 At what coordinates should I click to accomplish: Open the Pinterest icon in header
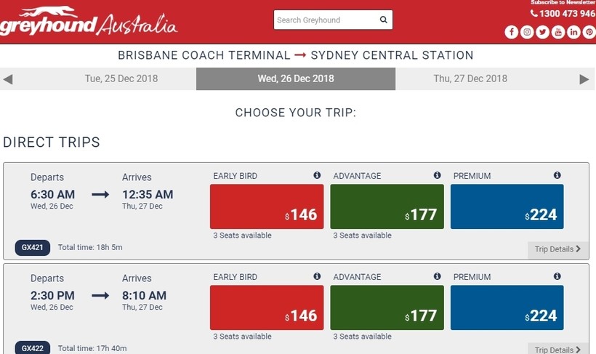click(589, 32)
